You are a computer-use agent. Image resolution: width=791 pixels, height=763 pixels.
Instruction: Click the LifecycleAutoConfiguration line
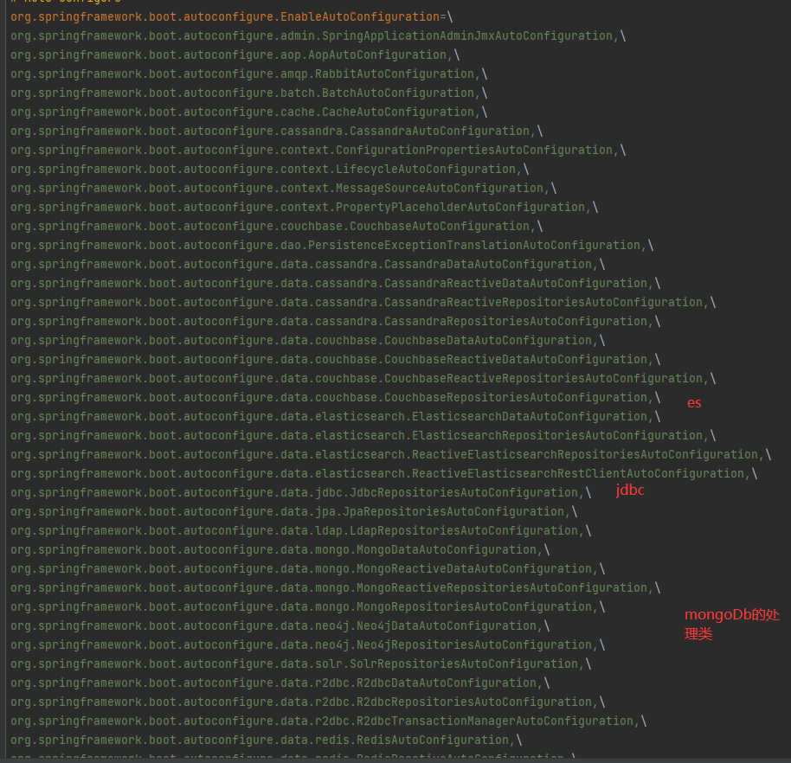click(x=269, y=170)
